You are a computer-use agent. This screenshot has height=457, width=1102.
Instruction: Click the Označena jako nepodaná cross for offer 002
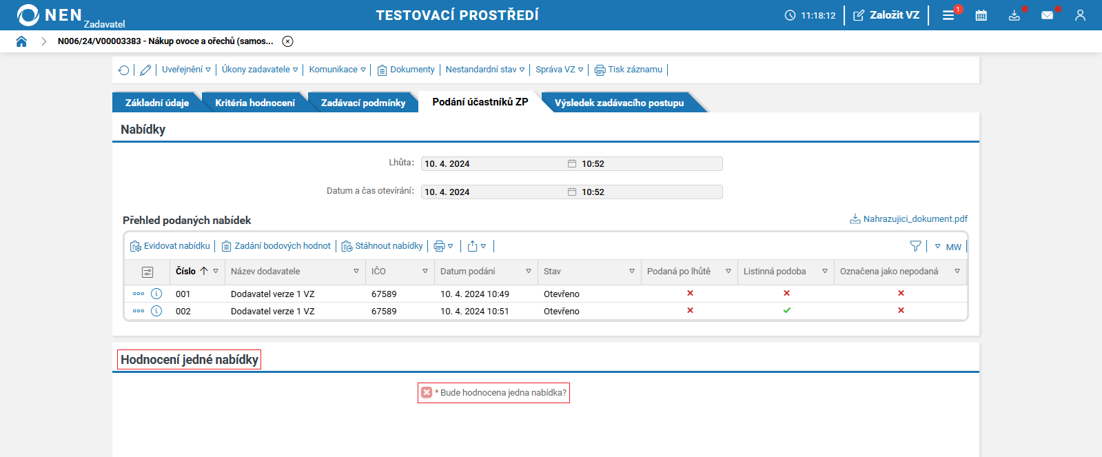[x=901, y=310]
